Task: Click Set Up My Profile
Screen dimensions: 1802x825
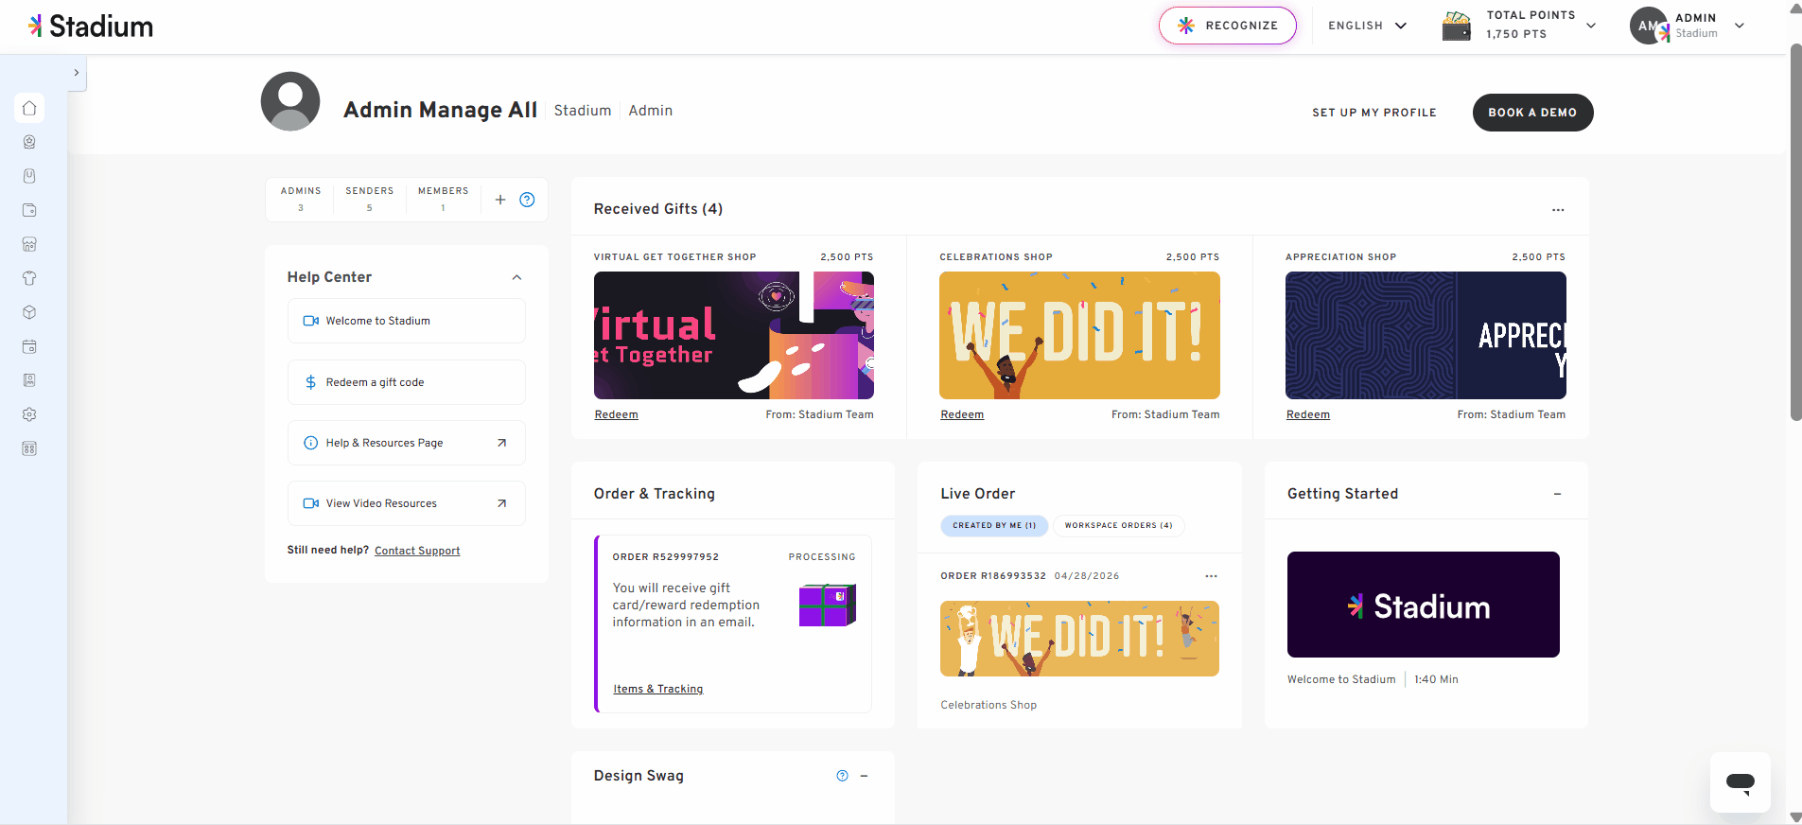Action: pyautogui.click(x=1373, y=113)
